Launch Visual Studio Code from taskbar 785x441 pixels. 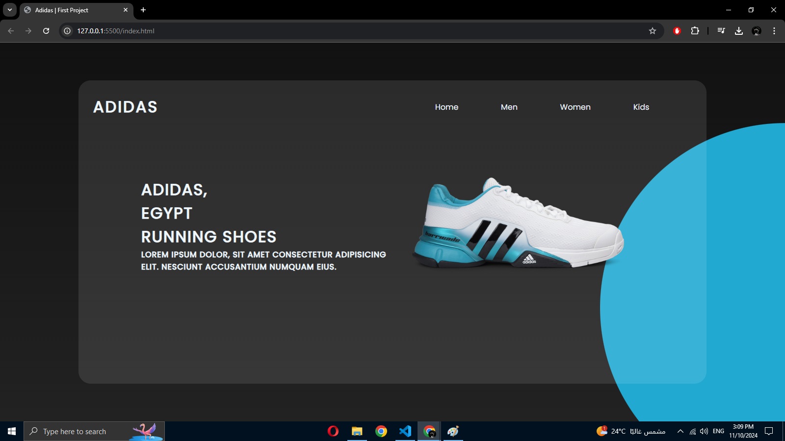405,431
